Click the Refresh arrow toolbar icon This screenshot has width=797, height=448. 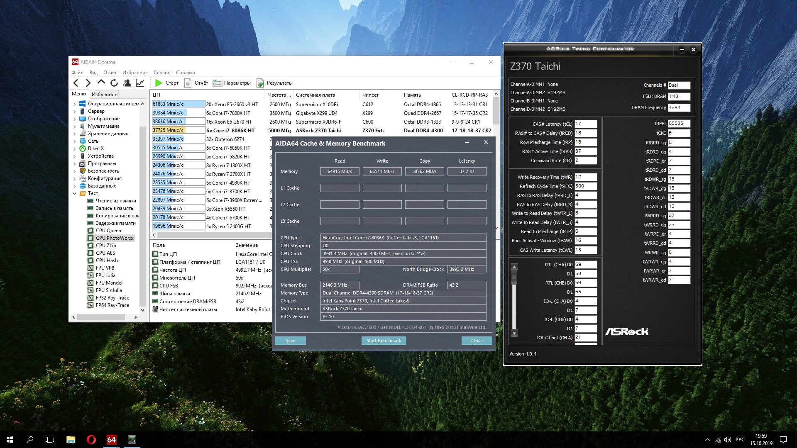(x=114, y=83)
